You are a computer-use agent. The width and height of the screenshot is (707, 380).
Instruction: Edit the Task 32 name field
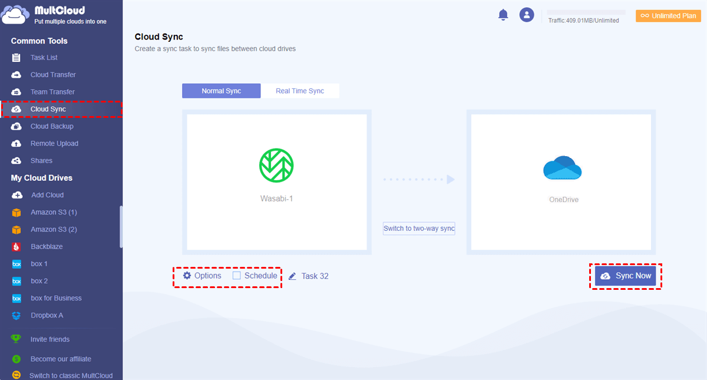tap(315, 276)
